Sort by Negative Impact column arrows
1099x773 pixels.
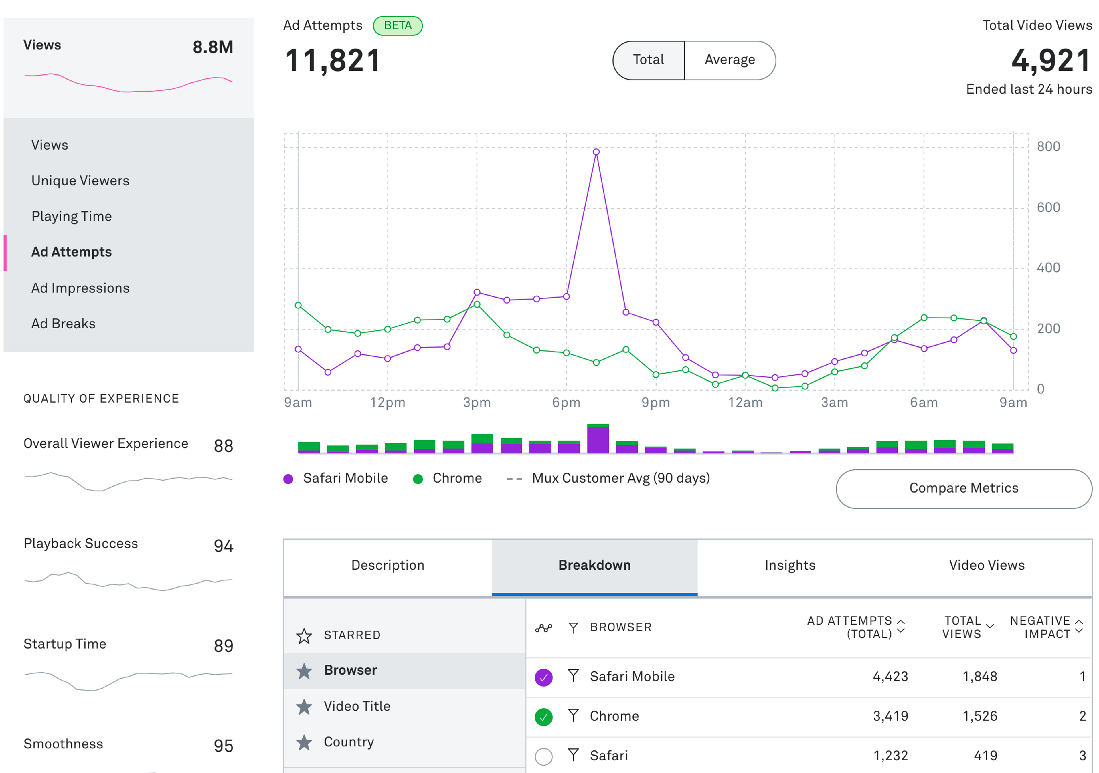click(x=1079, y=627)
